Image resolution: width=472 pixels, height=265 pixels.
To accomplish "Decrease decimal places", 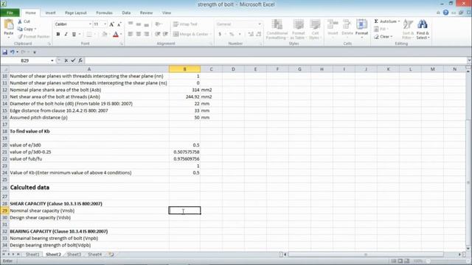I will click(x=259, y=35).
